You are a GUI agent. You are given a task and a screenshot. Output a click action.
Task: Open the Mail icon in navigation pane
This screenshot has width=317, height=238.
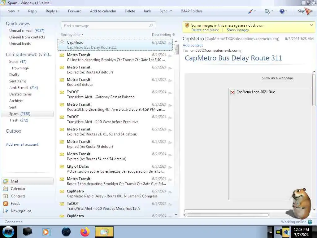6,181
